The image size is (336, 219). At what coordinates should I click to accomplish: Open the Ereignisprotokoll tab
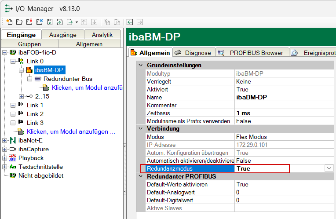(x=313, y=53)
